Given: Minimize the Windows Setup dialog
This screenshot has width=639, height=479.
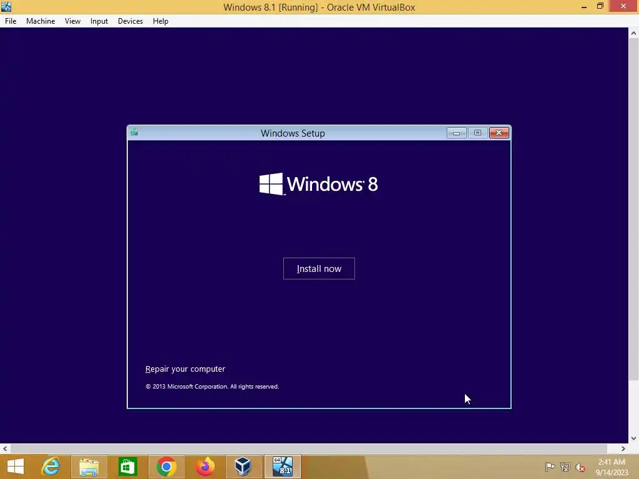Looking at the screenshot, I should (x=456, y=133).
